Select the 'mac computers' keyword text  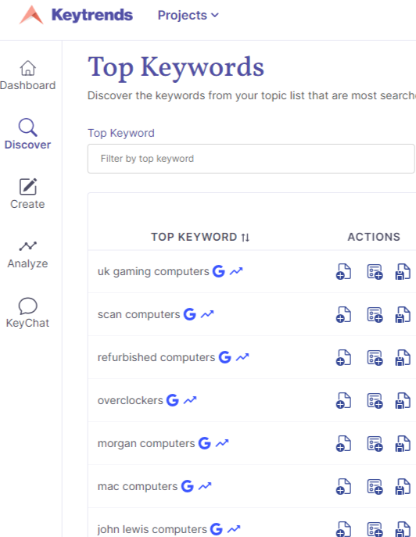click(x=138, y=486)
